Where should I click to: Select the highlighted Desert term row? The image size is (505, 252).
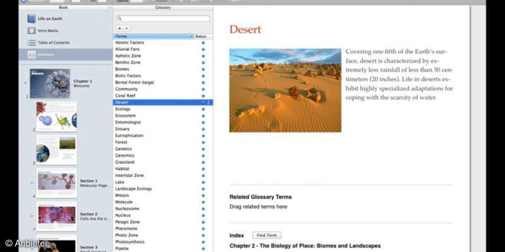click(163, 102)
